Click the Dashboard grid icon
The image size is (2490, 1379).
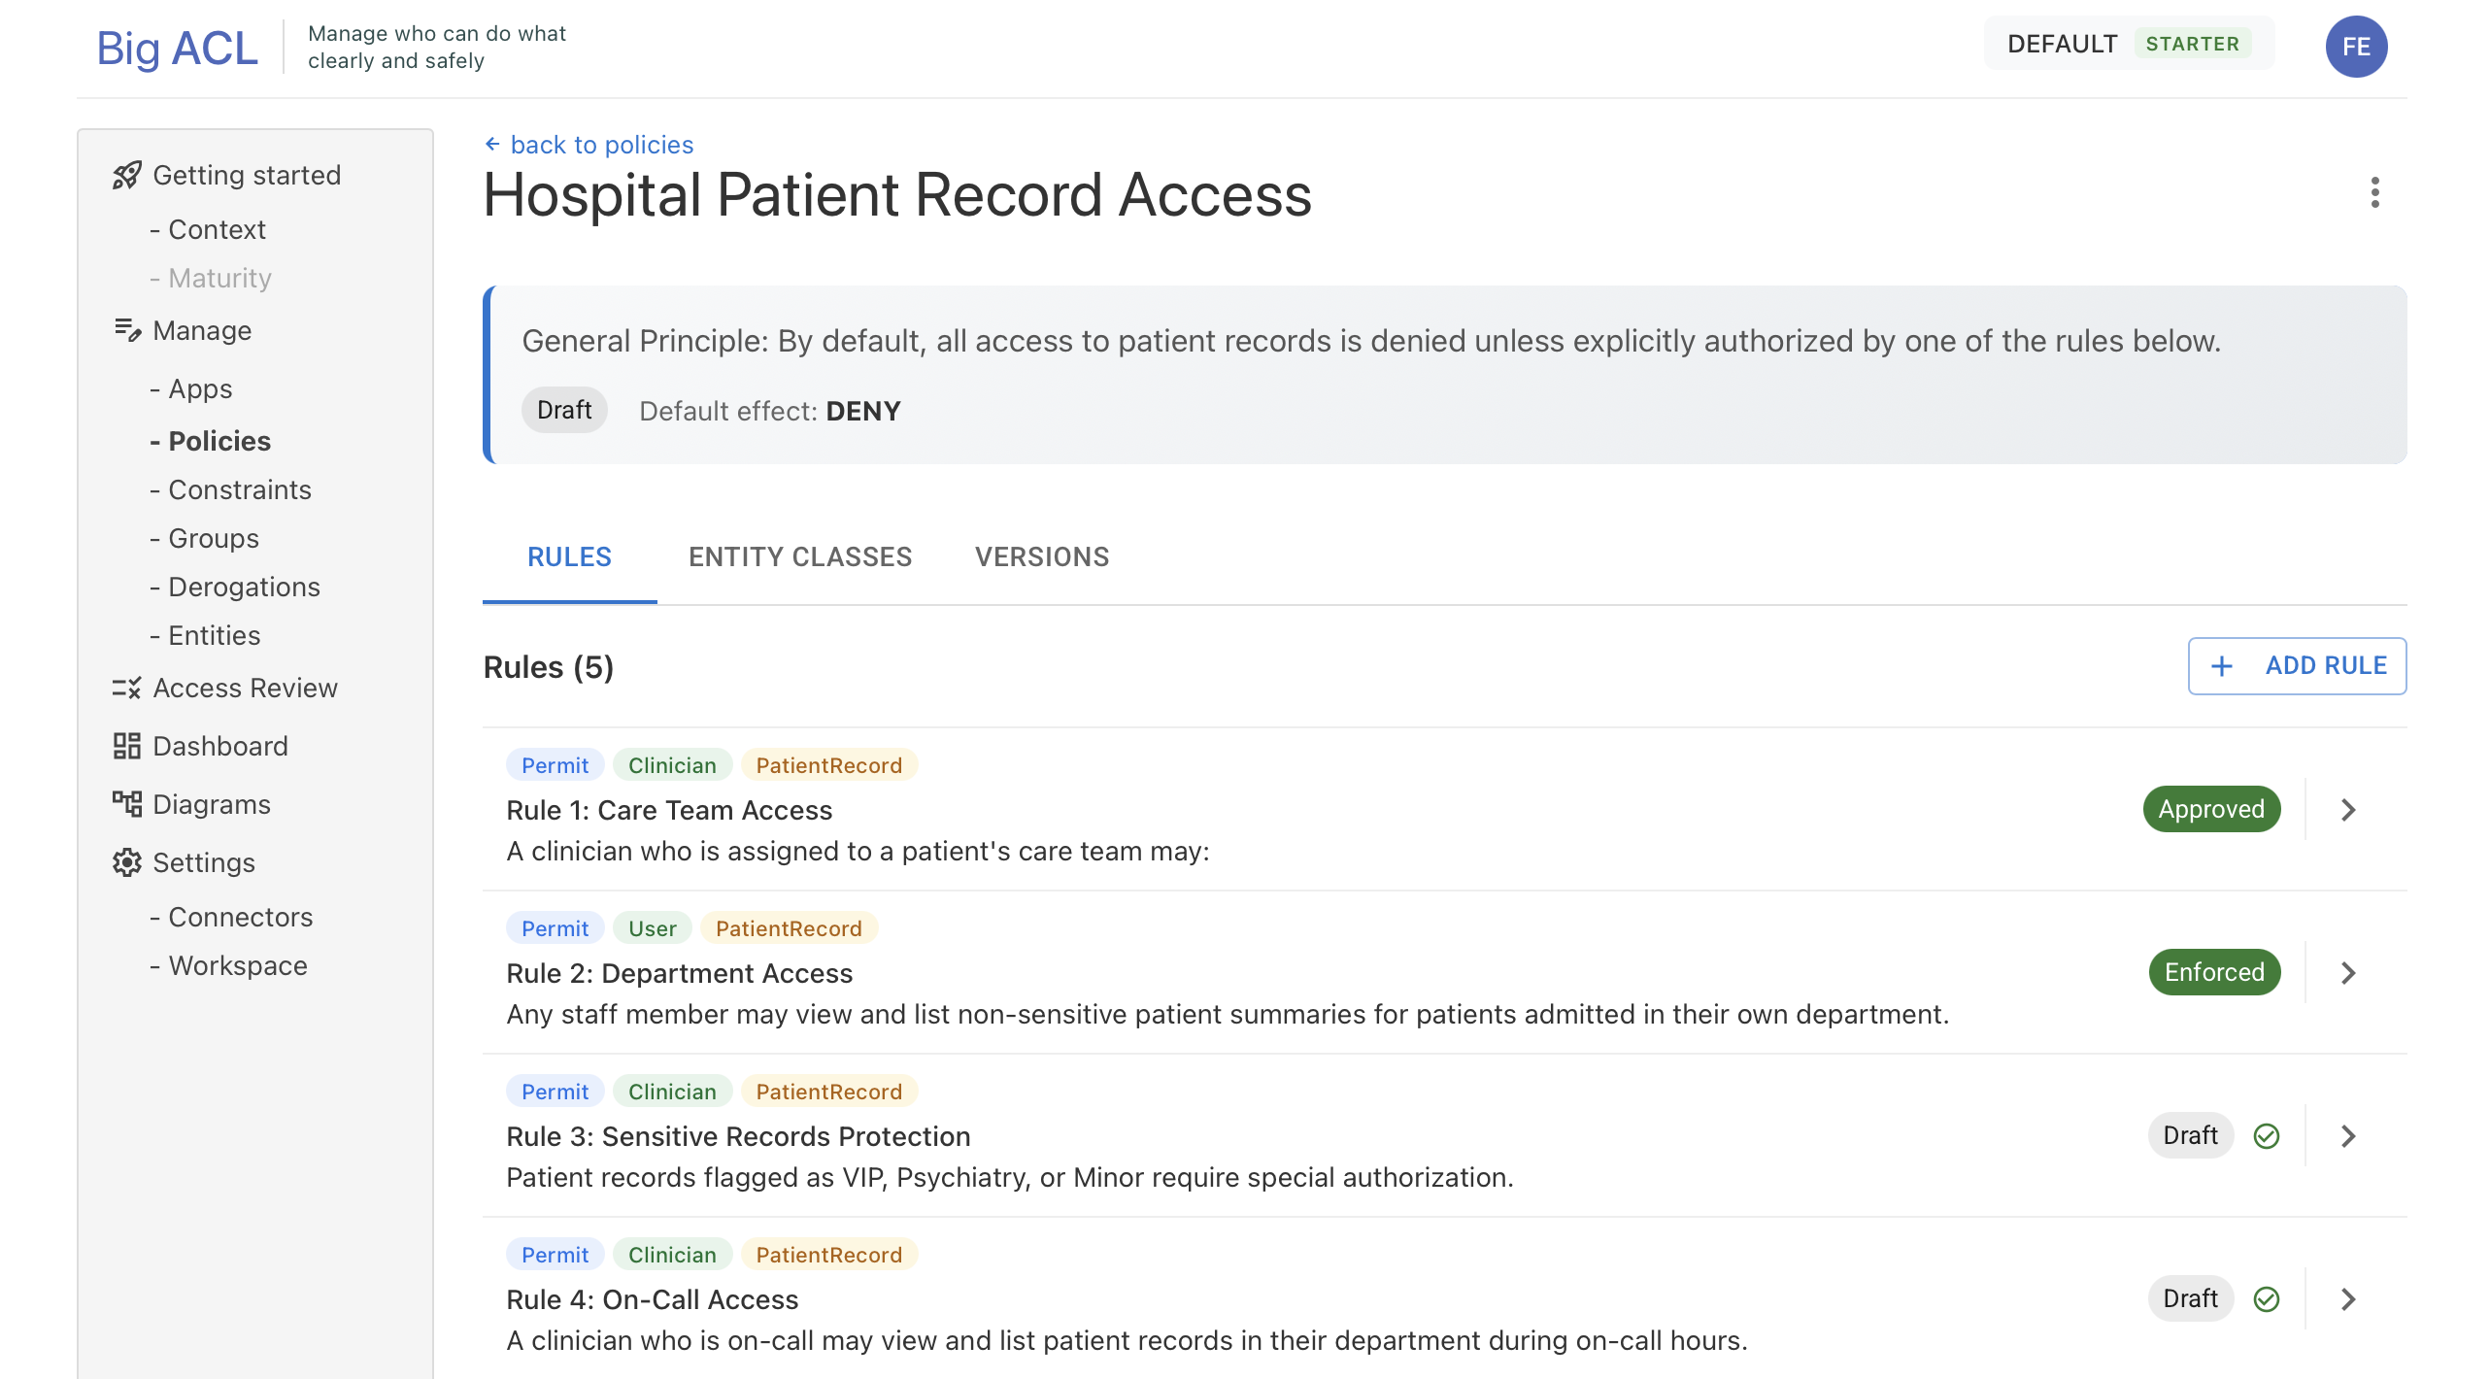click(x=126, y=747)
